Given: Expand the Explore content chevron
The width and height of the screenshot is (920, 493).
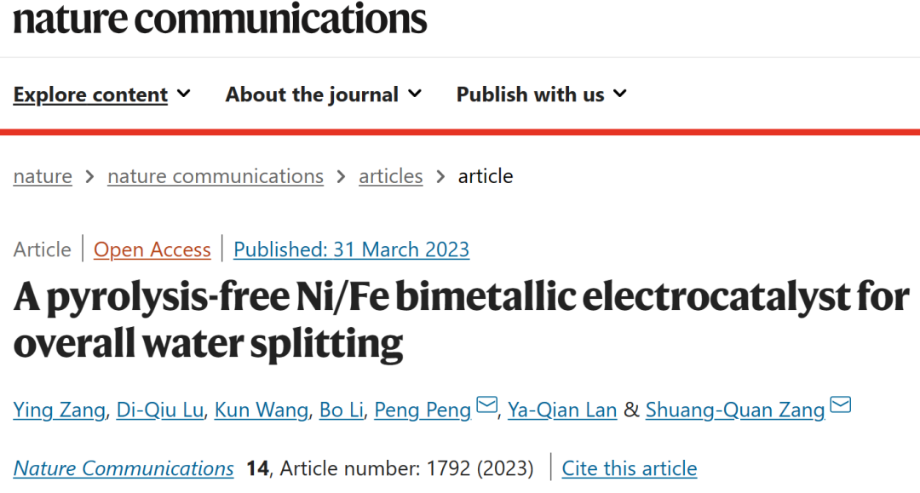Looking at the screenshot, I should coord(184,93).
